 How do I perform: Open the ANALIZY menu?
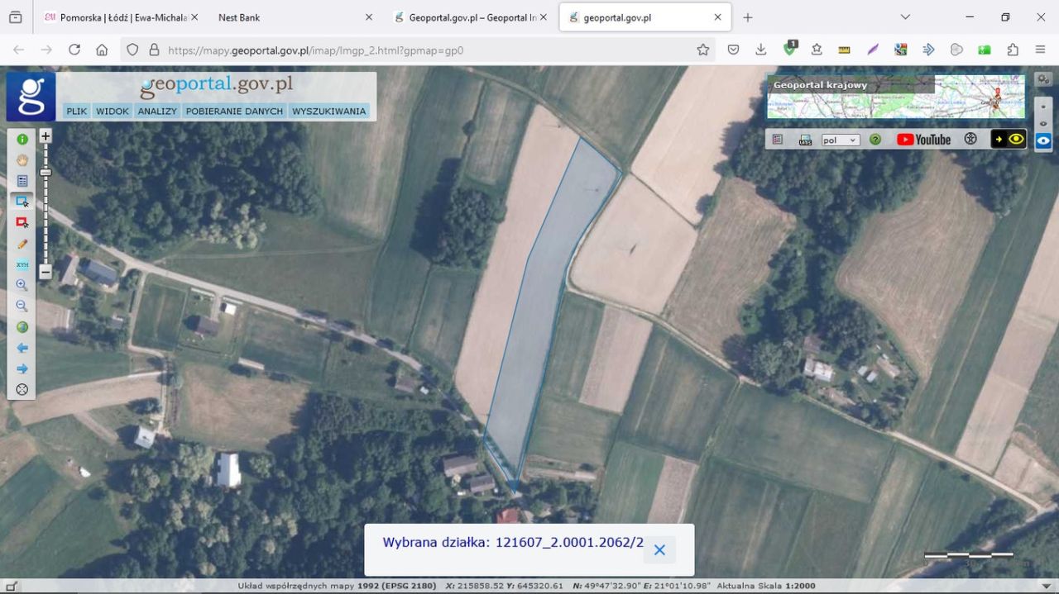tap(156, 111)
